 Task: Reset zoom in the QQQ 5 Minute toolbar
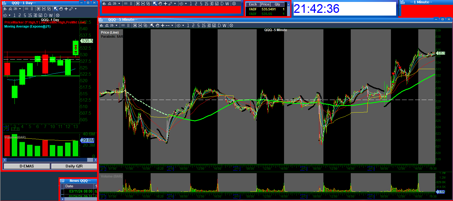145,25
